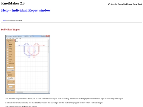Click the rope end labeled 2
143x107 pixels.
click(x=44, y=45)
